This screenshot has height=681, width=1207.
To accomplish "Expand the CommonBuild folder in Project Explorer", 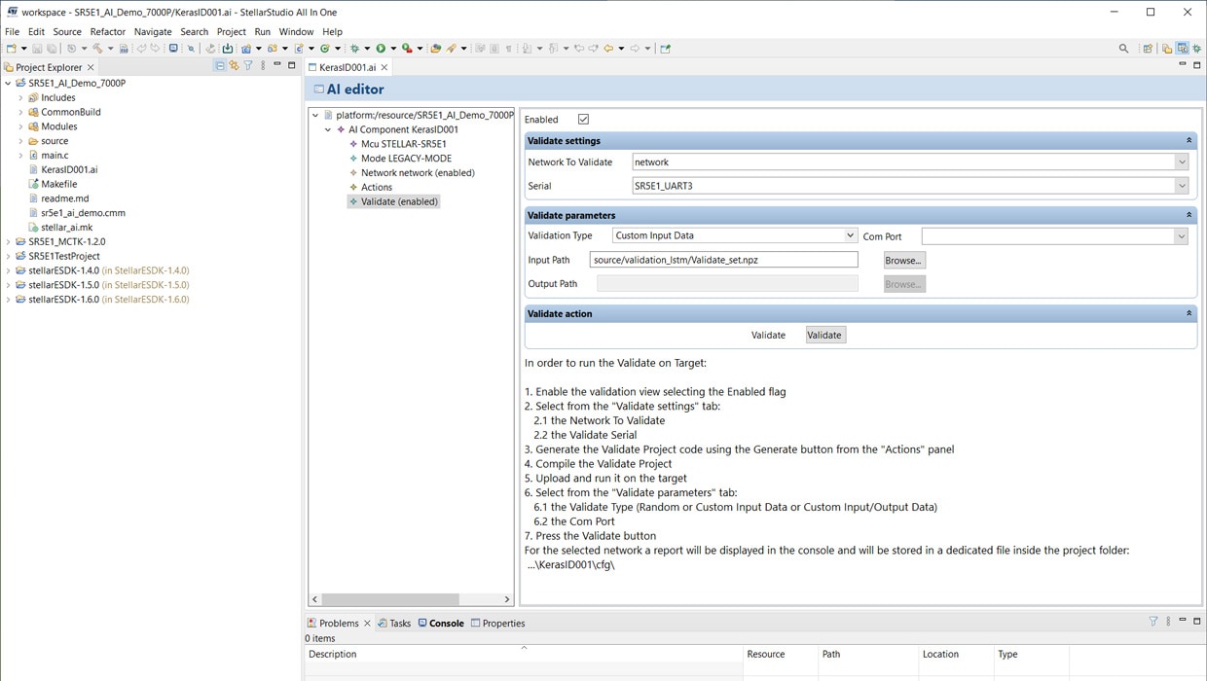I will coord(21,112).
